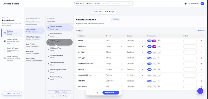Click Data step in progress bar

97,3
